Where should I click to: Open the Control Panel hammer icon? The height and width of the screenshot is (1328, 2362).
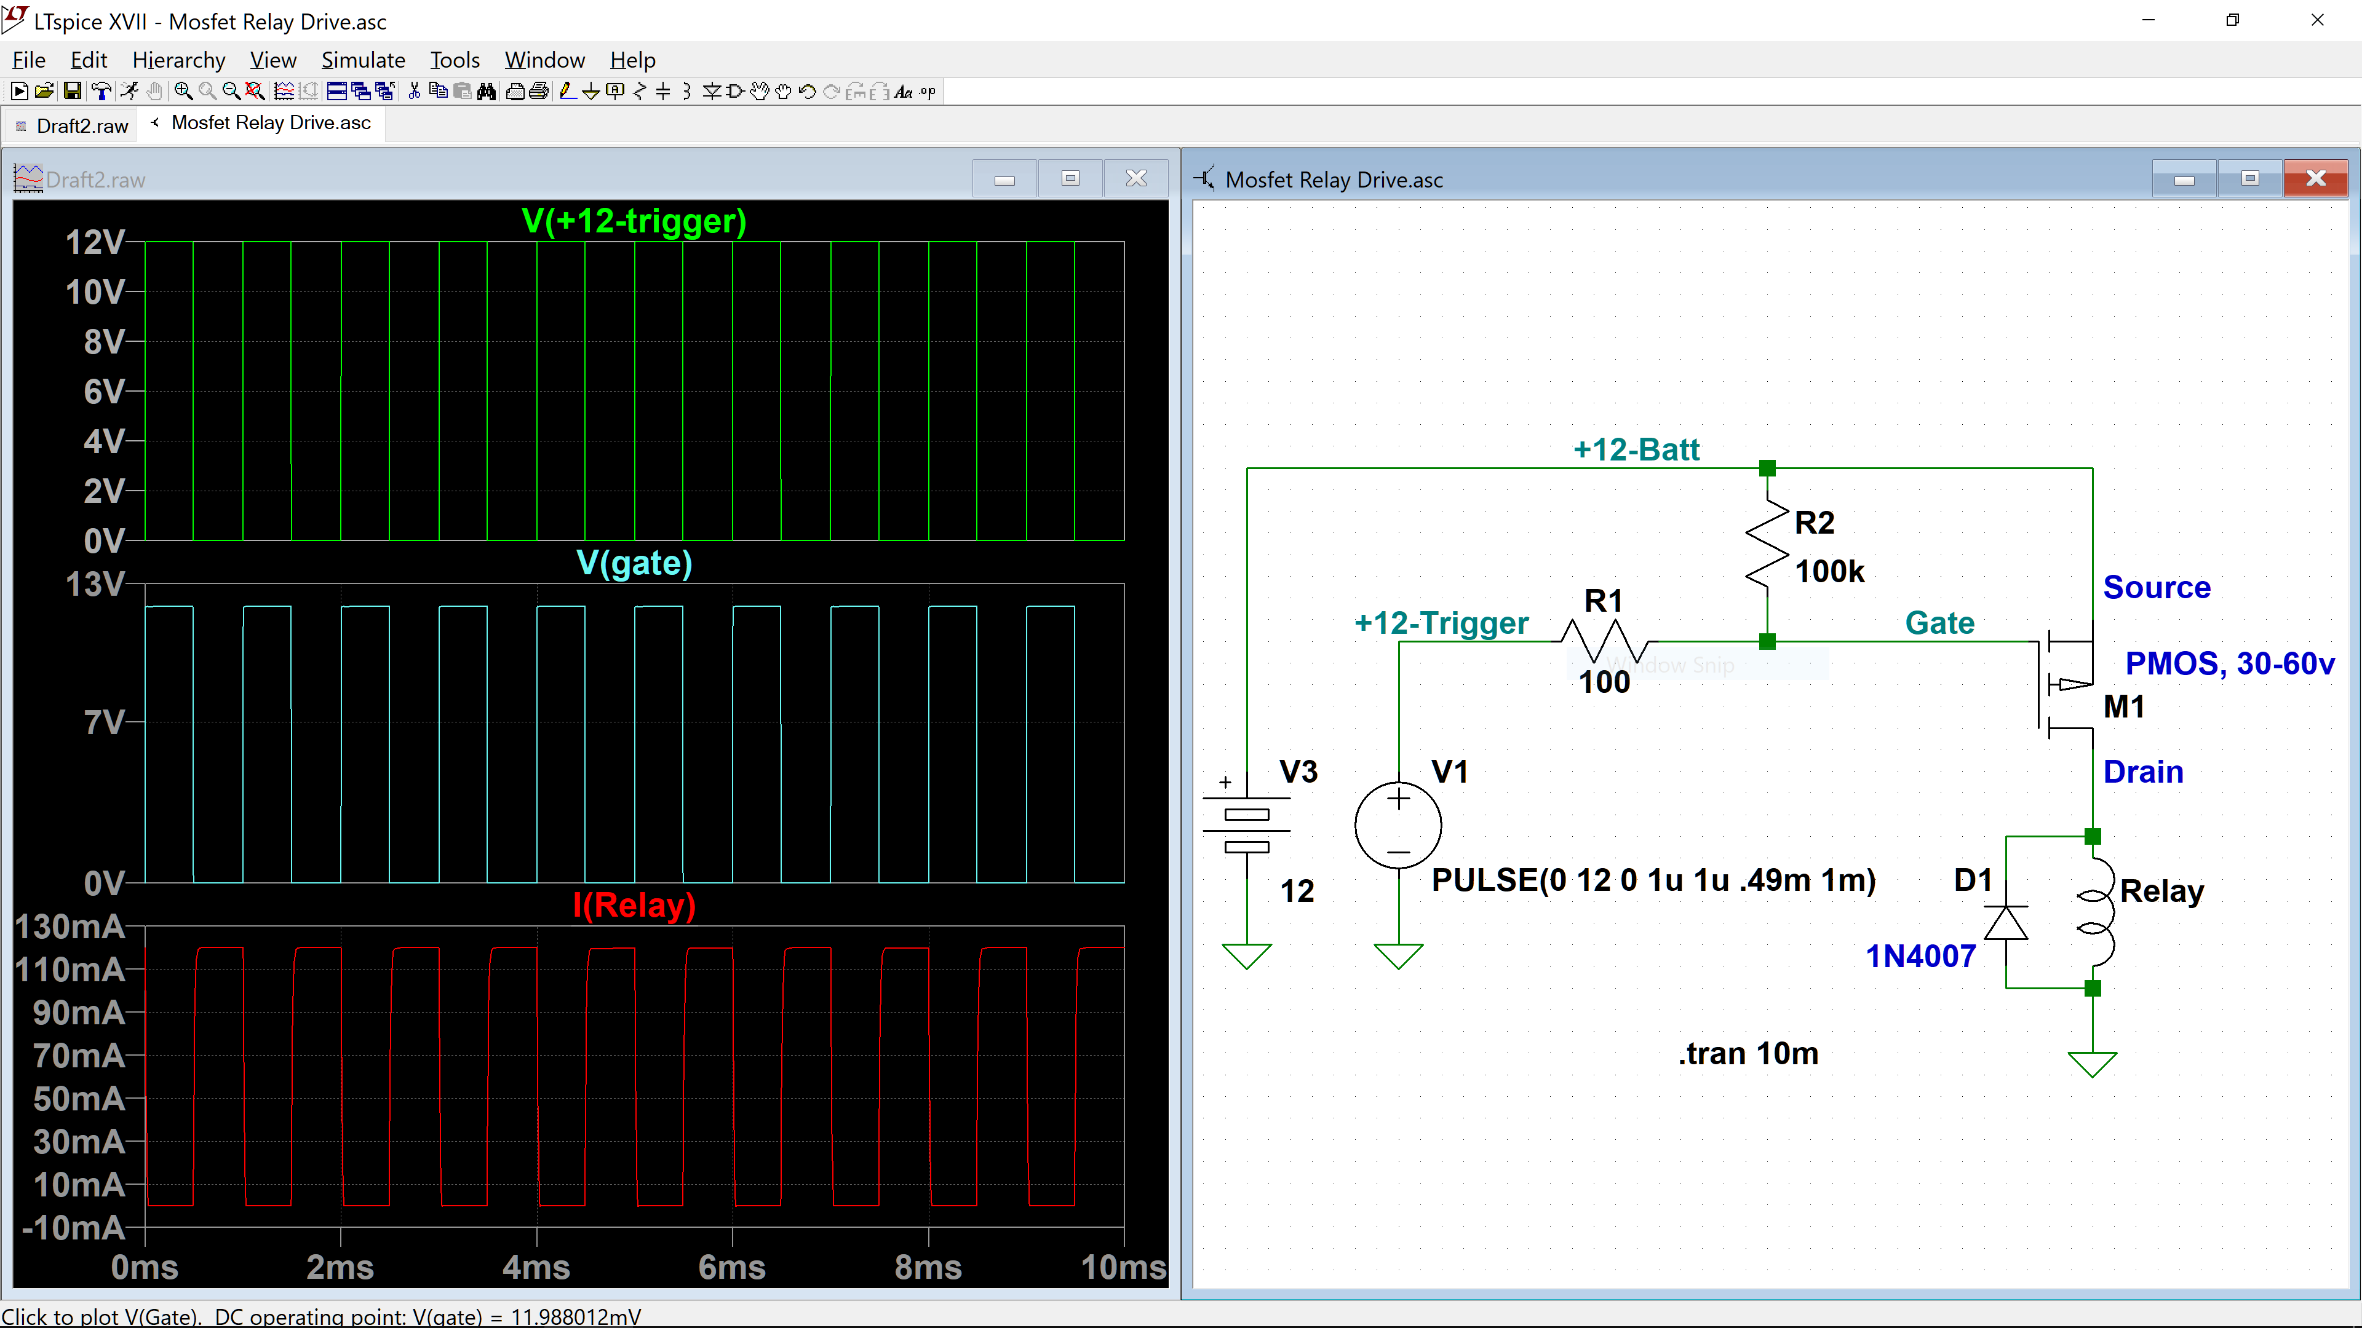click(x=101, y=92)
